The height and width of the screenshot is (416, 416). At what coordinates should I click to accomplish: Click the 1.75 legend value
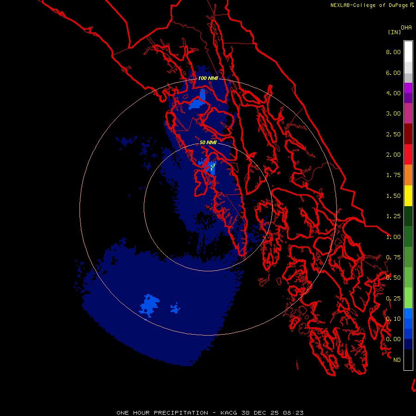tap(393, 175)
